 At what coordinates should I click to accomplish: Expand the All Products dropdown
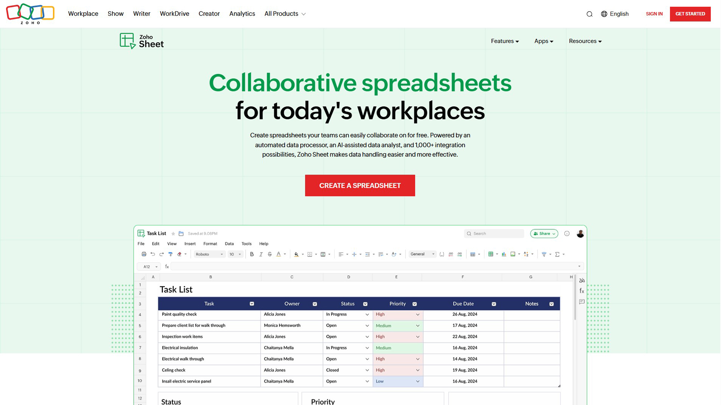click(285, 14)
